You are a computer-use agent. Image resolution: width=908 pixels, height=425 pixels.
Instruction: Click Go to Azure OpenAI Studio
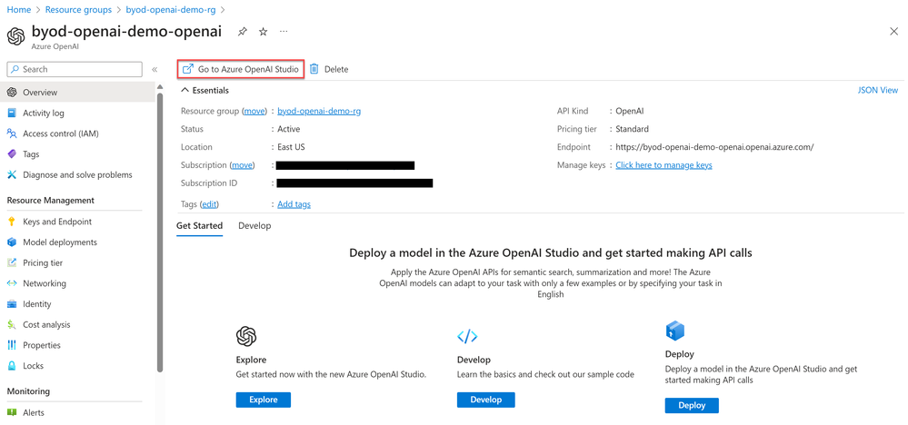pos(240,69)
